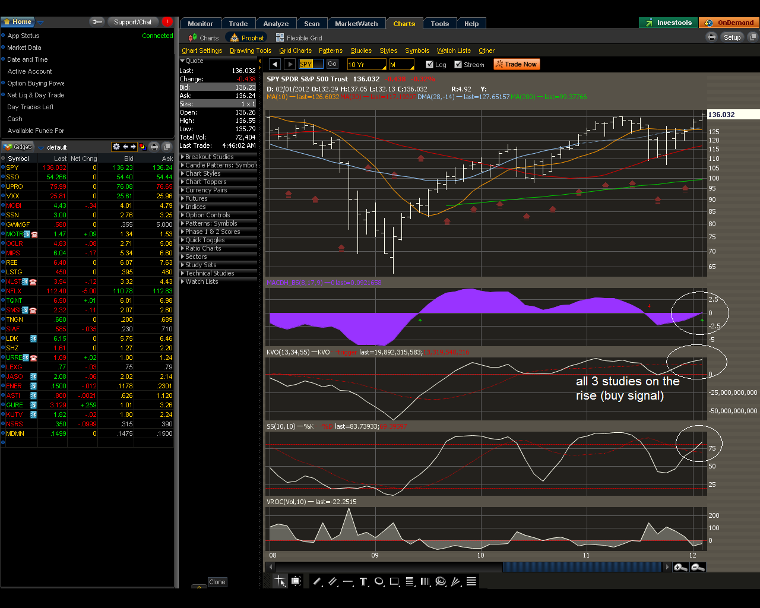
Task: Click the red alert notification icon
Action: [x=167, y=22]
